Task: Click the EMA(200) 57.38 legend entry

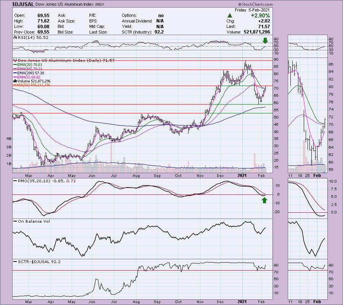Action: [31, 73]
